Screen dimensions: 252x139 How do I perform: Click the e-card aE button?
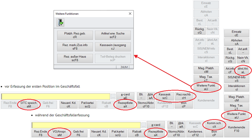[125, 96]
